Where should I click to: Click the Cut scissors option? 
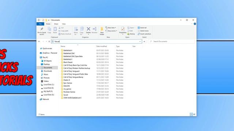(61, 28)
